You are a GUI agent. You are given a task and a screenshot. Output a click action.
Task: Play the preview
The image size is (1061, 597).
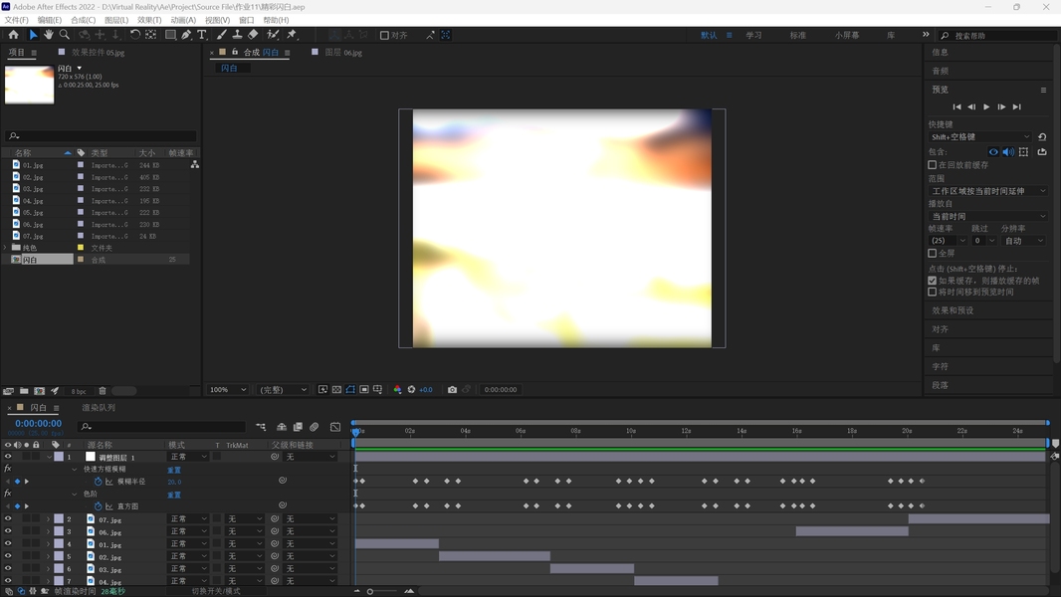click(986, 106)
